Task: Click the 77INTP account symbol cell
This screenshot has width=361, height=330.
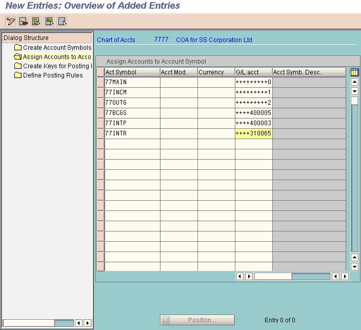Action: (132, 123)
